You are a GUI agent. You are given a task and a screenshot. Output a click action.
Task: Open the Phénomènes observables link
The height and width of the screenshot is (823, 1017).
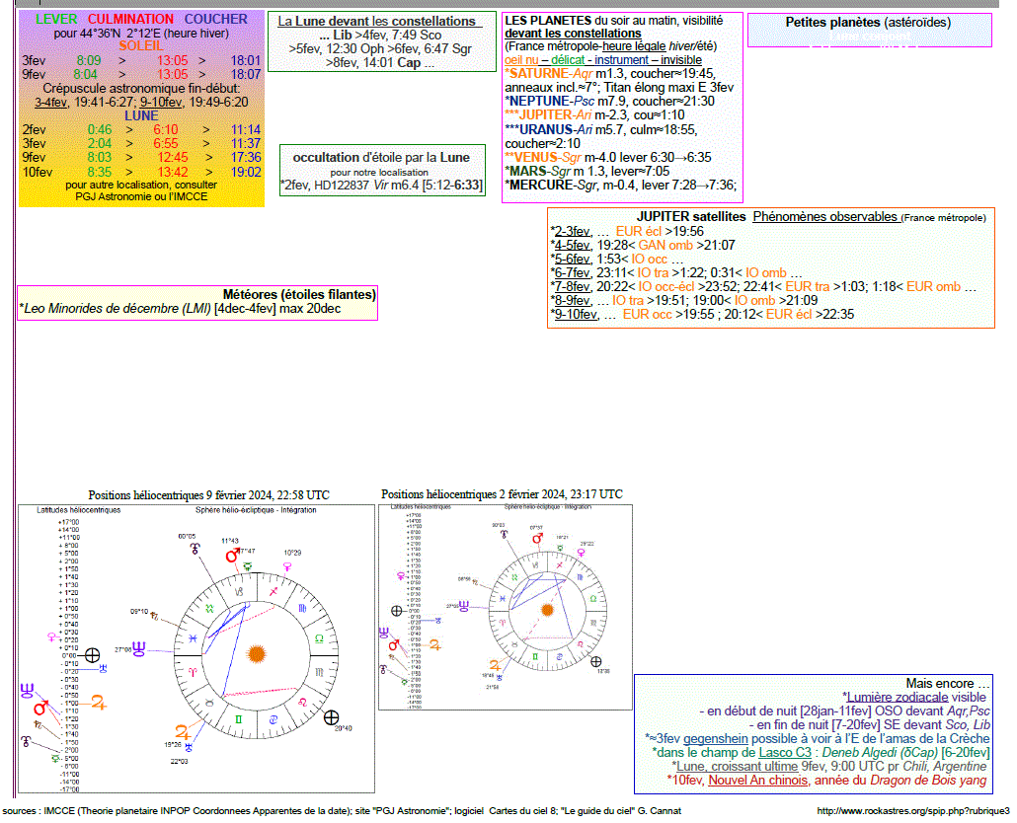[825, 217]
